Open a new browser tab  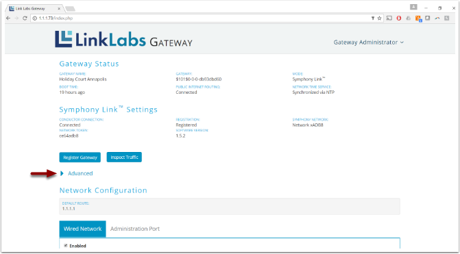click(70, 9)
